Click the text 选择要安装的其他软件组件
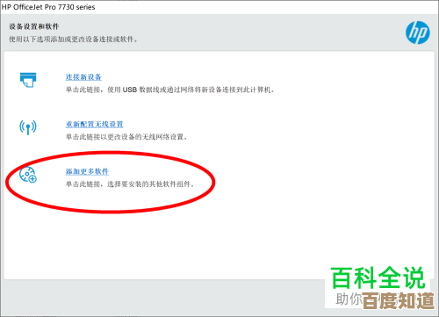Screen dimensions: 439x317 click(x=150, y=184)
